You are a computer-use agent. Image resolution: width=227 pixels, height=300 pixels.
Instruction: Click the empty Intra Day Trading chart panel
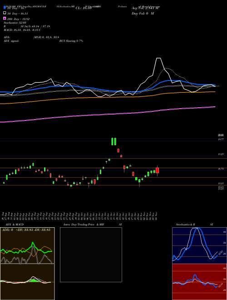pos(91,255)
